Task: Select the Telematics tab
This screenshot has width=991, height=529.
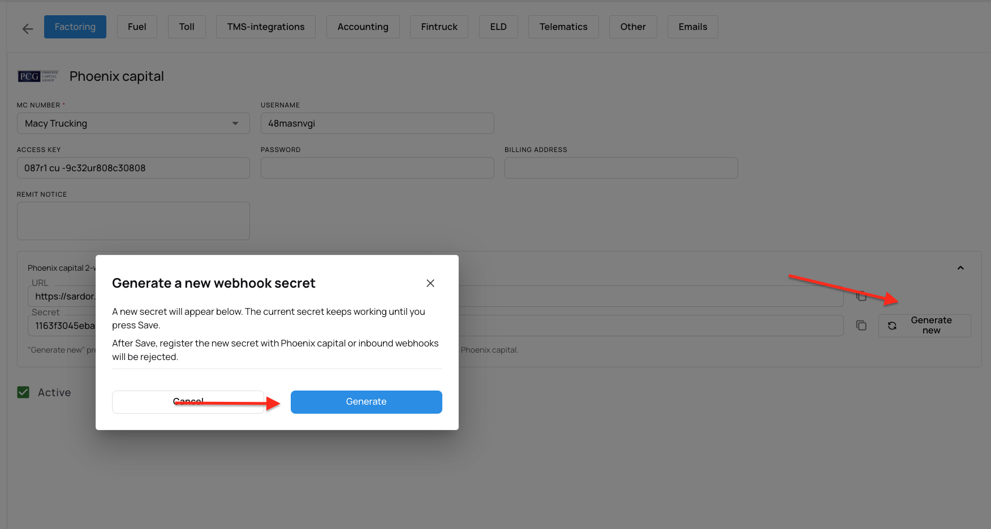Action: point(563,27)
